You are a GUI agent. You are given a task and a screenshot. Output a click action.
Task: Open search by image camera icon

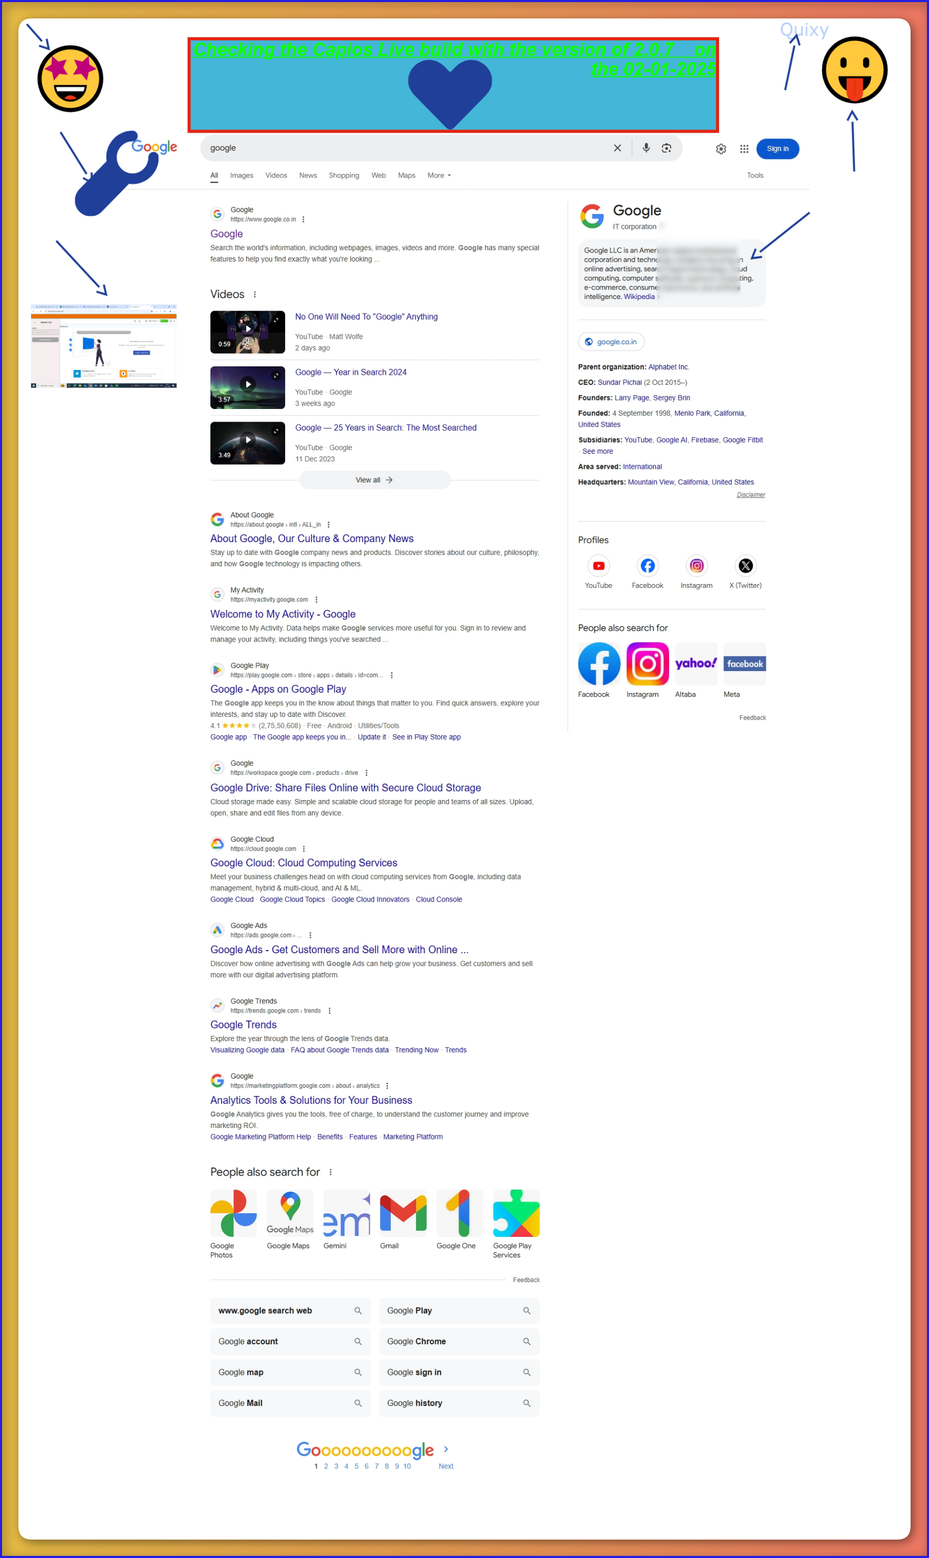click(667, 148)
